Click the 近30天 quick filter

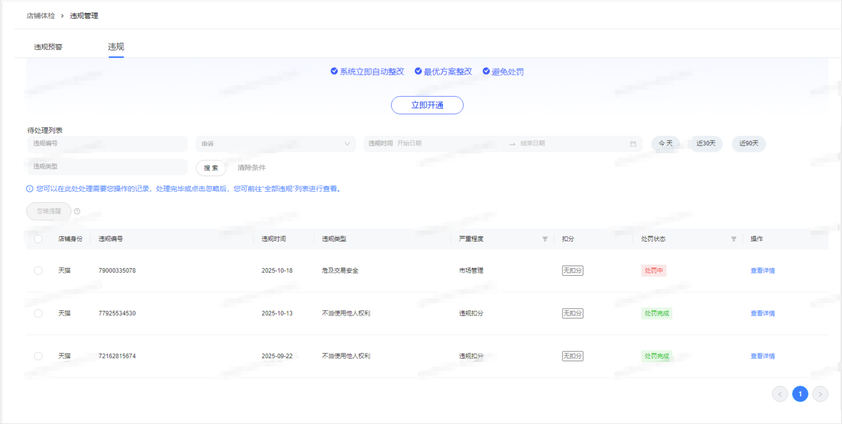point(706,144)
